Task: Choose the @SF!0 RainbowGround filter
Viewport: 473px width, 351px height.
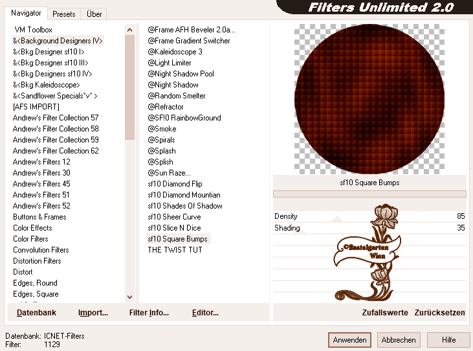Action: 184,118
